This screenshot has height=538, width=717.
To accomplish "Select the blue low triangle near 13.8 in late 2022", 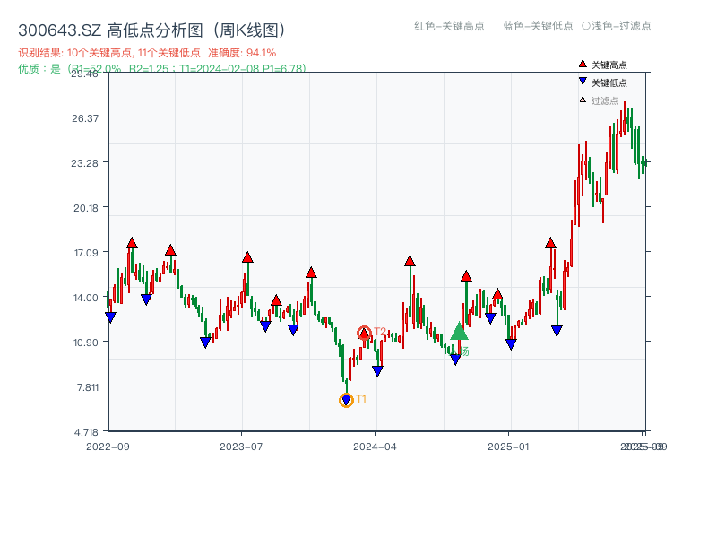I will (x=146, y=299).
